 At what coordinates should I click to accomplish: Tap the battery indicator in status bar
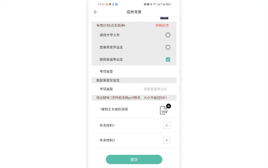(x=168, y=4)
